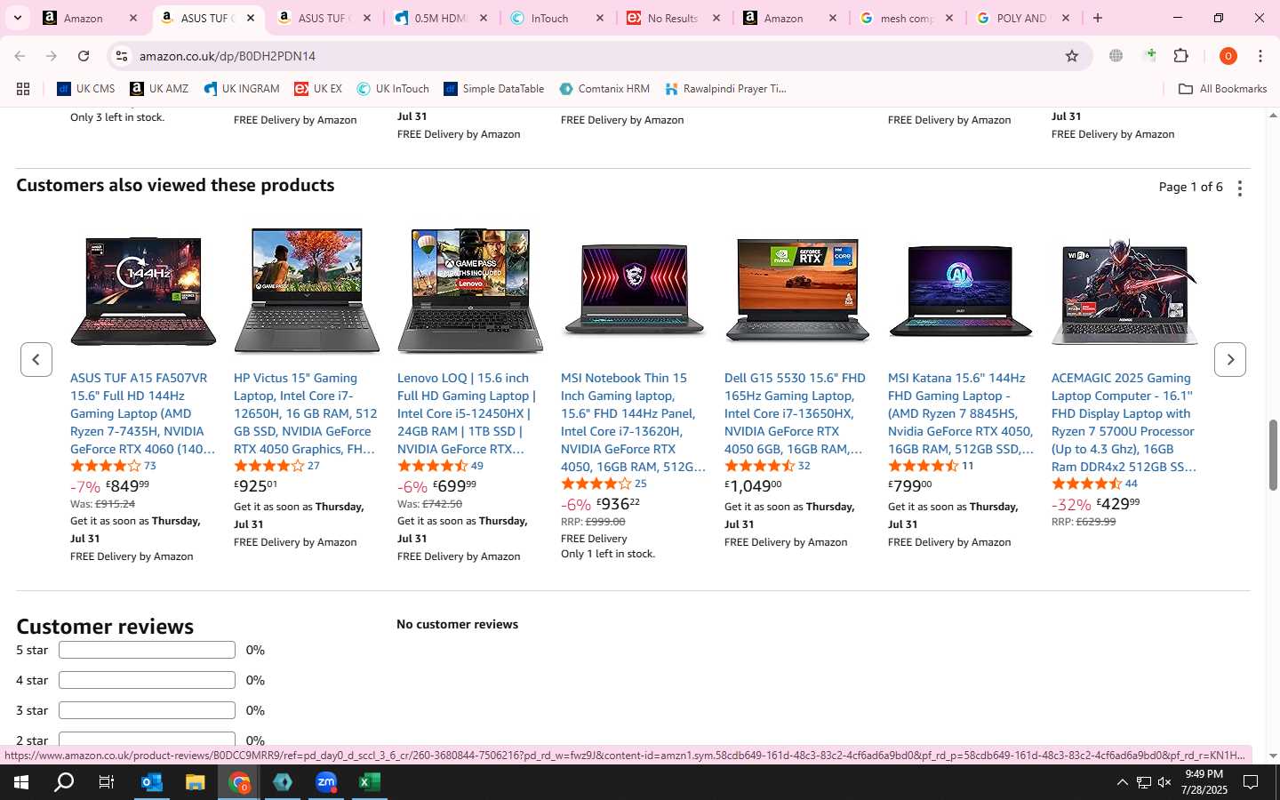Open the apps grid in bookmarks bar

coord(23,89)
